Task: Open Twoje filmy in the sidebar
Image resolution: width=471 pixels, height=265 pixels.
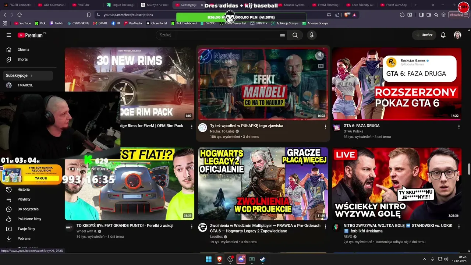Action: pyautogui.click(x=26, y=229)
